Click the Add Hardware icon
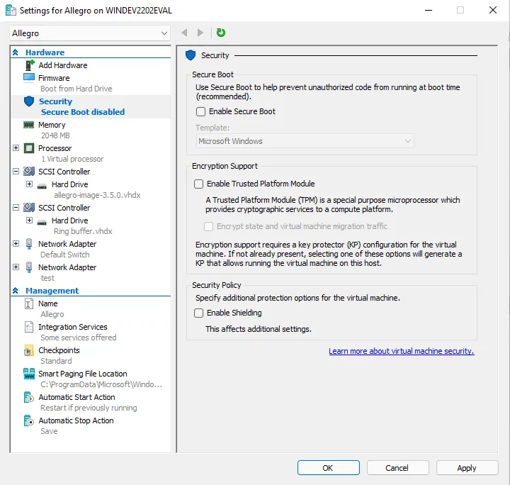510x485 pixels. [29, 65]
